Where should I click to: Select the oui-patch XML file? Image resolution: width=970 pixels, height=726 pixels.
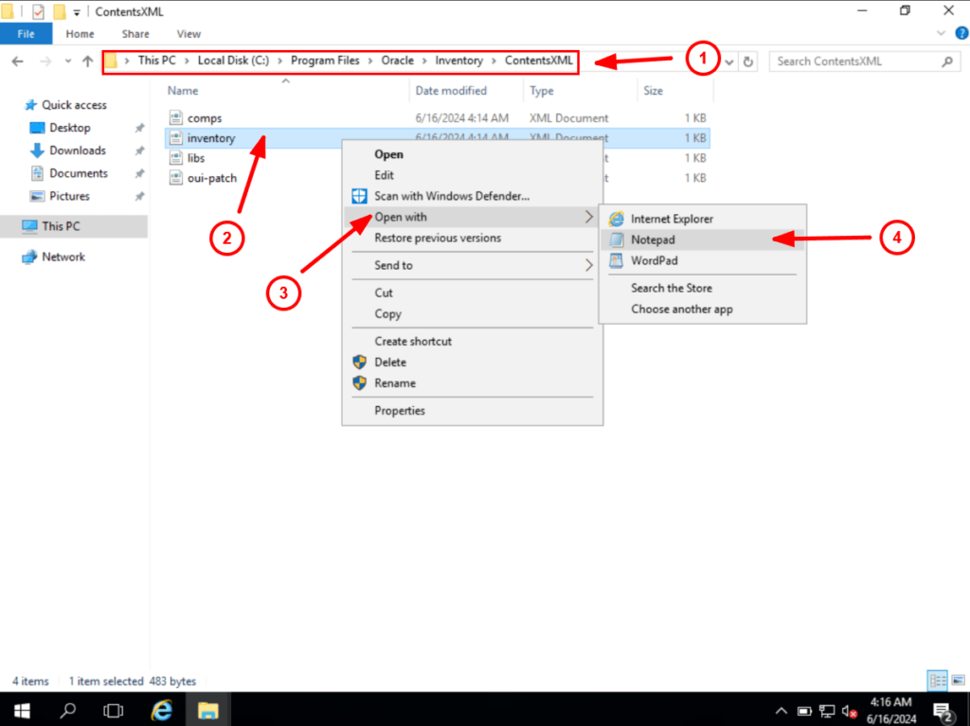[211, 178]
